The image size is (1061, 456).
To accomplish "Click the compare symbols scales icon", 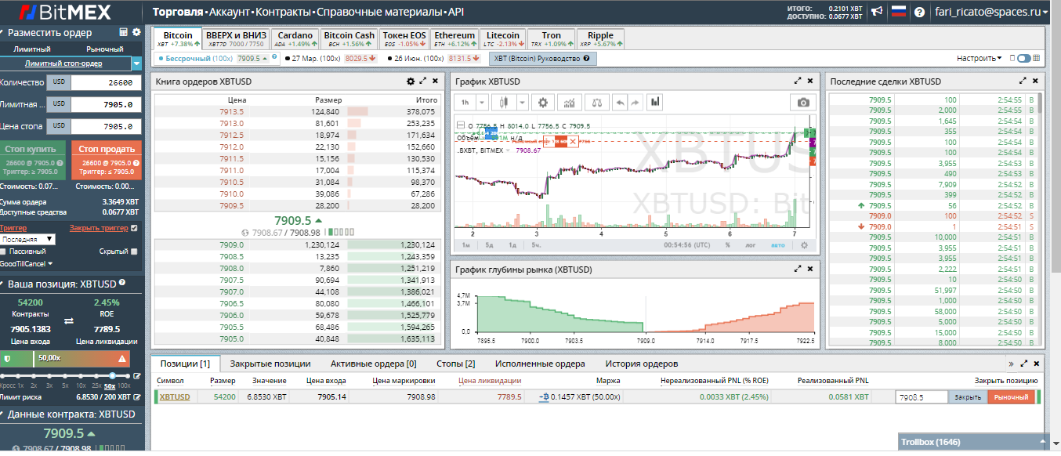I will click(596, 103).
